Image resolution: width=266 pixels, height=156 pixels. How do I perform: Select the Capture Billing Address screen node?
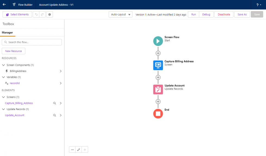coord(158,65)
